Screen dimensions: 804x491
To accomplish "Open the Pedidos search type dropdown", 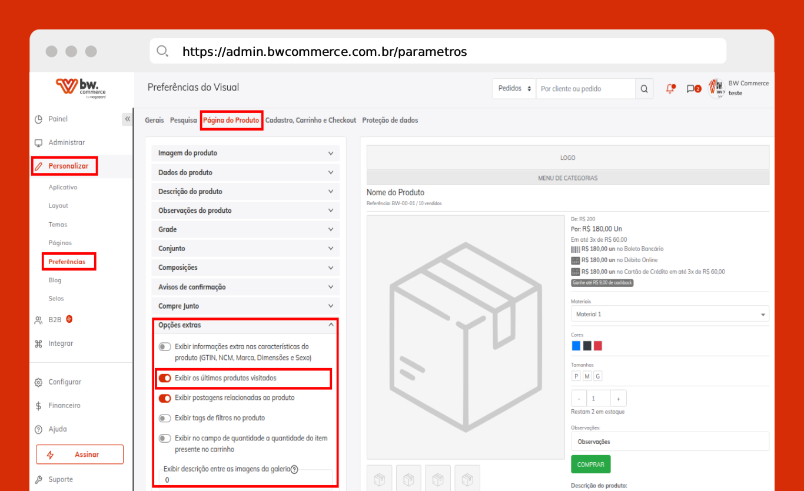I will coord(514,89).
